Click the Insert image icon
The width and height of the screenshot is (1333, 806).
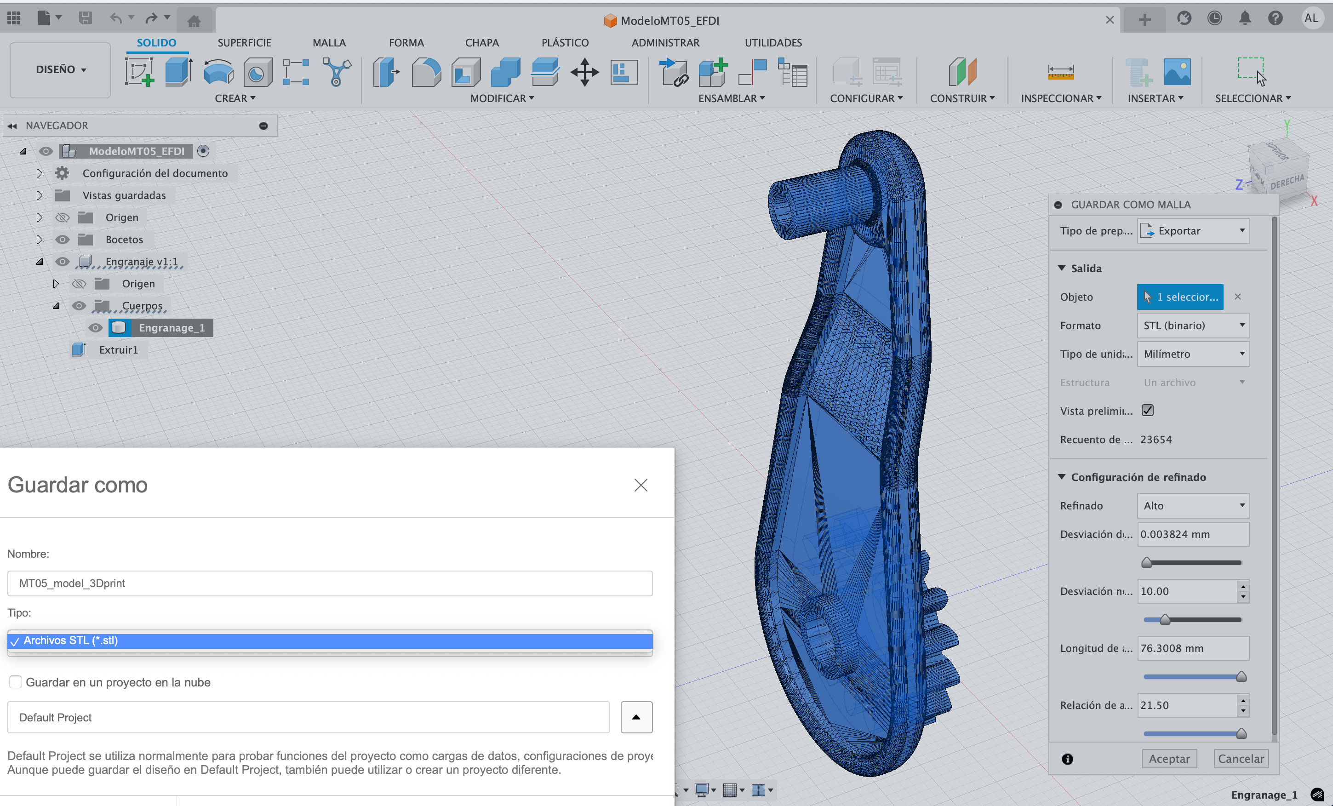click(x=1177, y=72)
